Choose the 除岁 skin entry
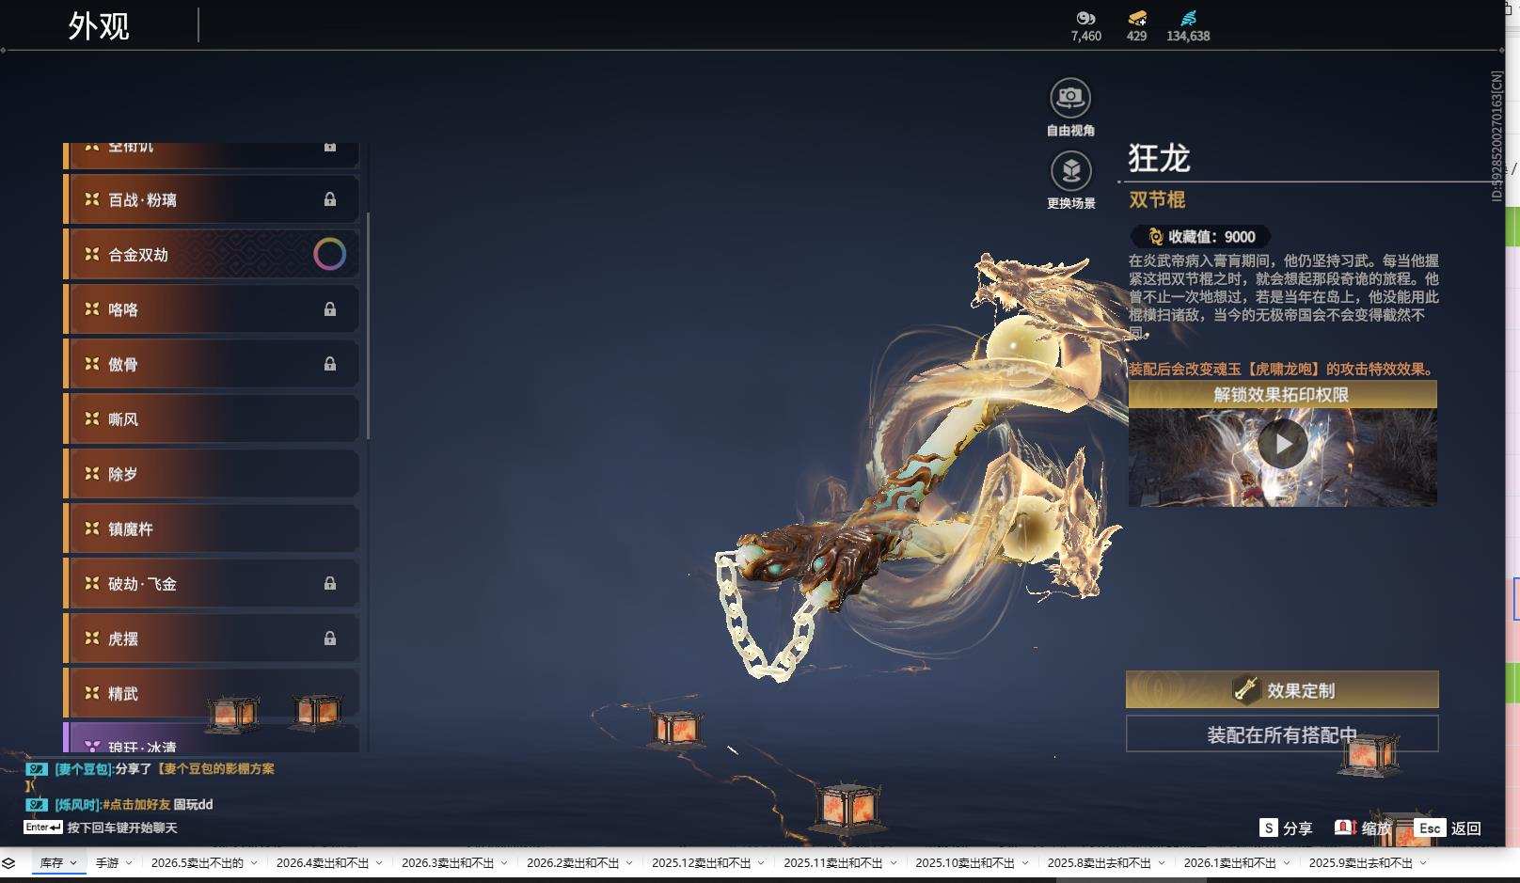The image size is (1520, 883). point(212,473)
